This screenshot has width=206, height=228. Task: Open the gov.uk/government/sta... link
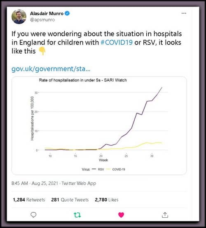point(51,69)
